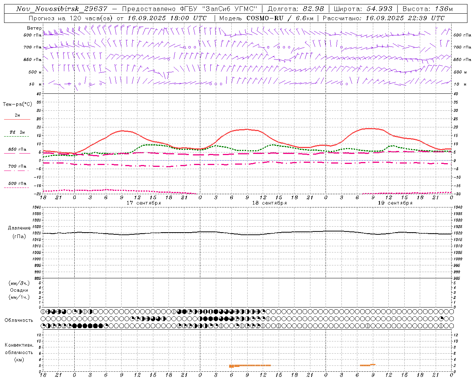The height and width of the screenshot is (378, 473).
Task: Click the left 850 гПа wind level label
Action: pyautogui.click(x=33, y=59)
